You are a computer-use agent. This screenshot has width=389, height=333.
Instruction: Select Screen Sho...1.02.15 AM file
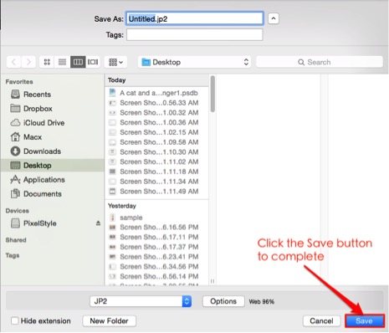tap(156, 132)
